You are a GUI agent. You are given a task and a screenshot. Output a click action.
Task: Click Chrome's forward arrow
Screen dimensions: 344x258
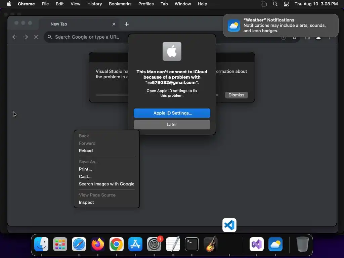[x=26, y=37]
